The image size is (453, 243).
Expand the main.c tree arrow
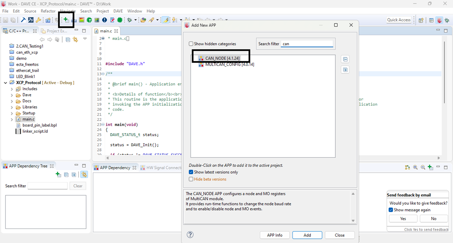click(x=12, y=119)
